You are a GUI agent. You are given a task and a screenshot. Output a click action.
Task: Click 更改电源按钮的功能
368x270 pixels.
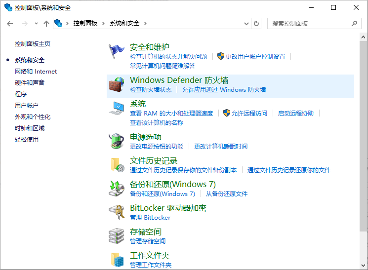click(x=157, y=147)
